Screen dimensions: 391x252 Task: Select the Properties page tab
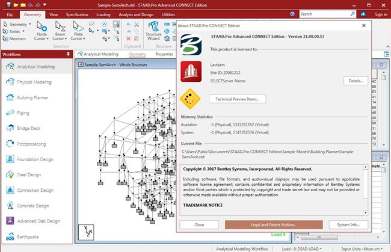164,54
